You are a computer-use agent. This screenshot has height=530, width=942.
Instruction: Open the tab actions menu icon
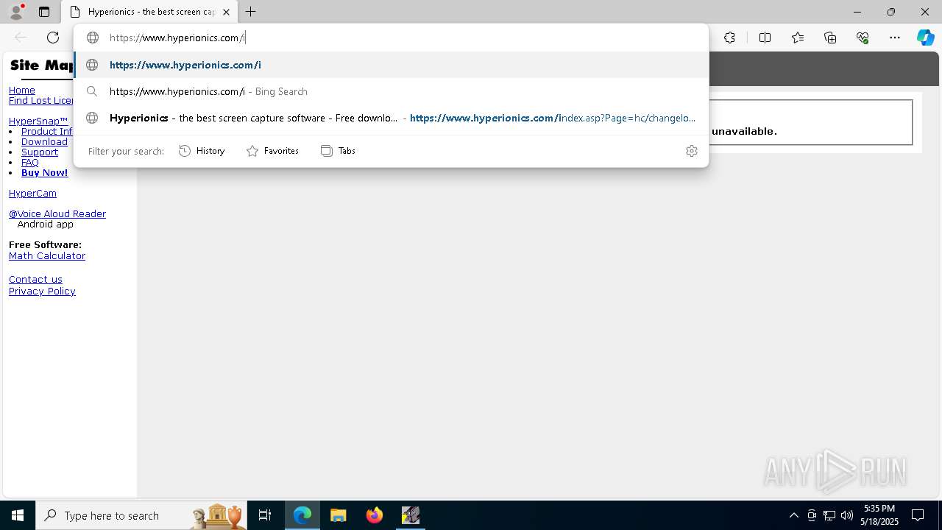click(x=44, y=12)
